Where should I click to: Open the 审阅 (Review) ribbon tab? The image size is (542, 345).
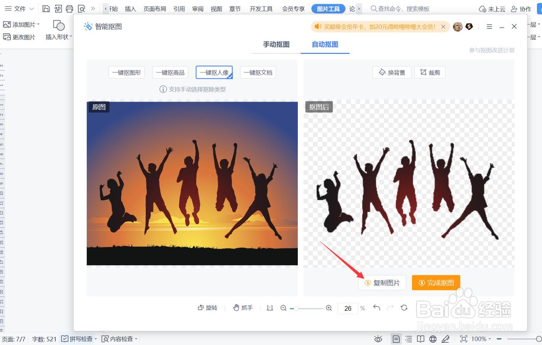tap(197, 9)
